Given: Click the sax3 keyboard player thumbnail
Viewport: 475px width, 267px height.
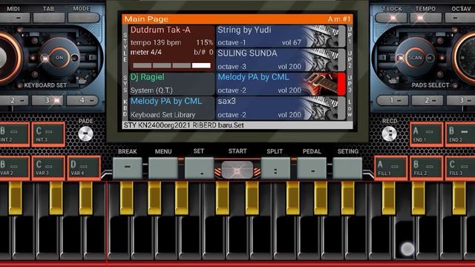Looking at the screenshot, I should pos(321,108).
